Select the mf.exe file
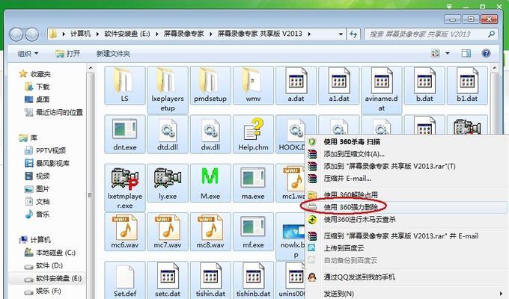 tap(253, 232)
